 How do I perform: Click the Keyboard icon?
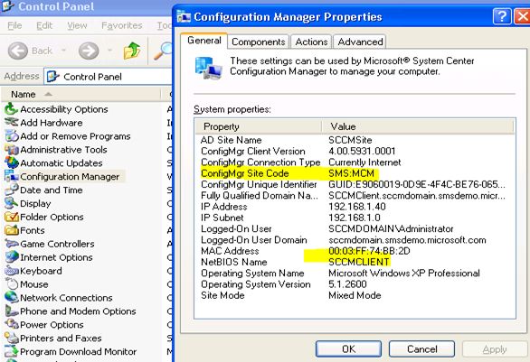pyautogui.click(x=11, y=271)
